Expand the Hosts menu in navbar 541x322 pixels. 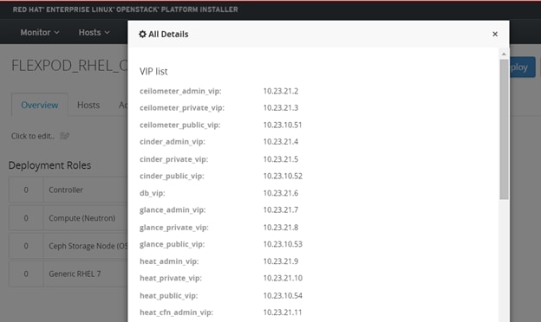point(94,32)
